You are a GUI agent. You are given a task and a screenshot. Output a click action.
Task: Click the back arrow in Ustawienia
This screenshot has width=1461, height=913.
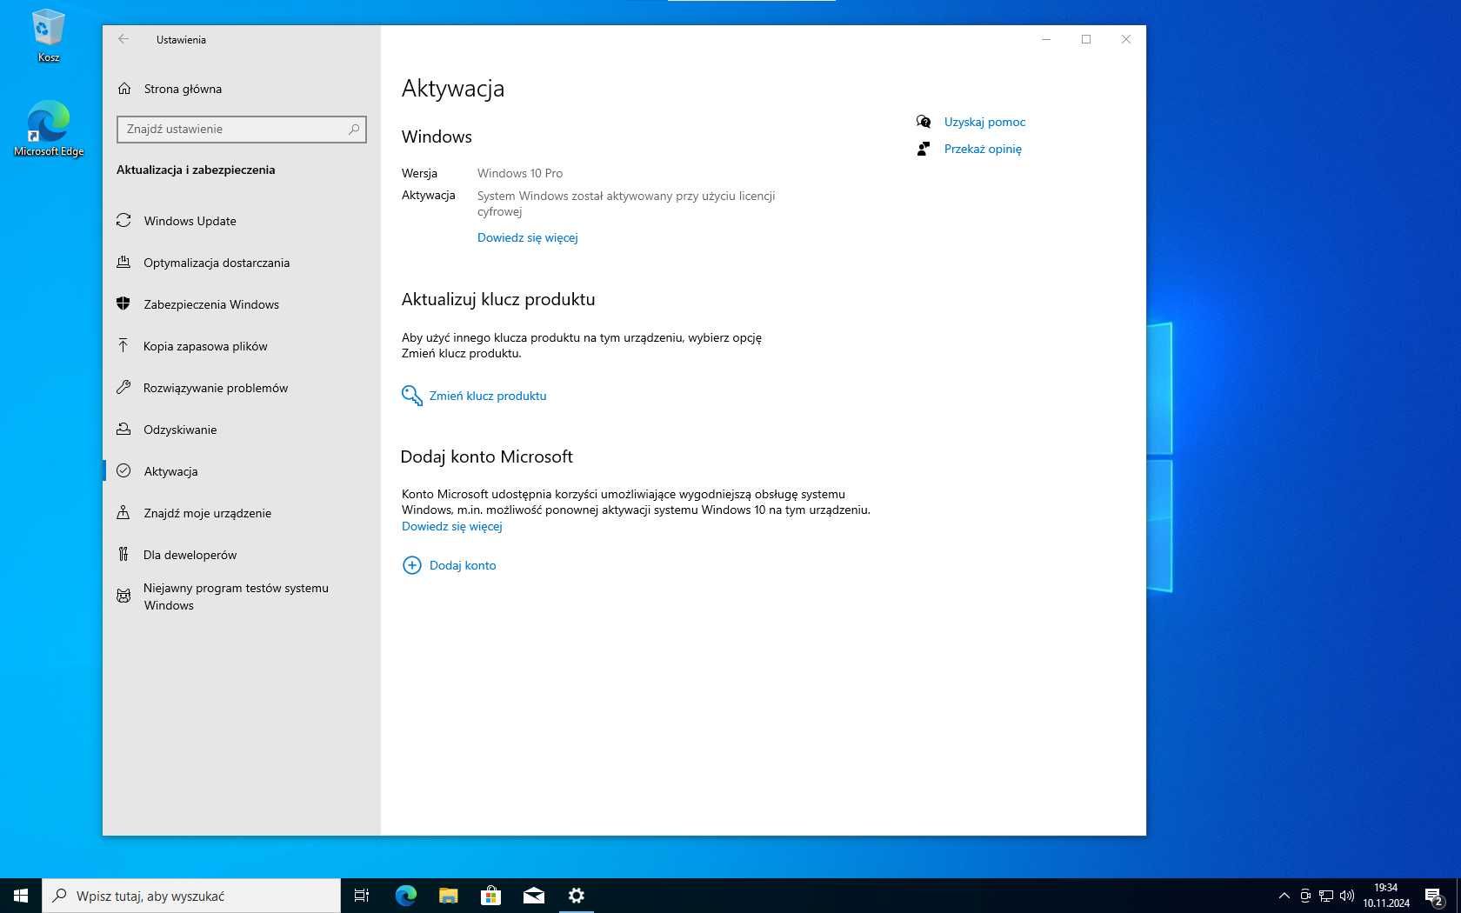(123, 39)
